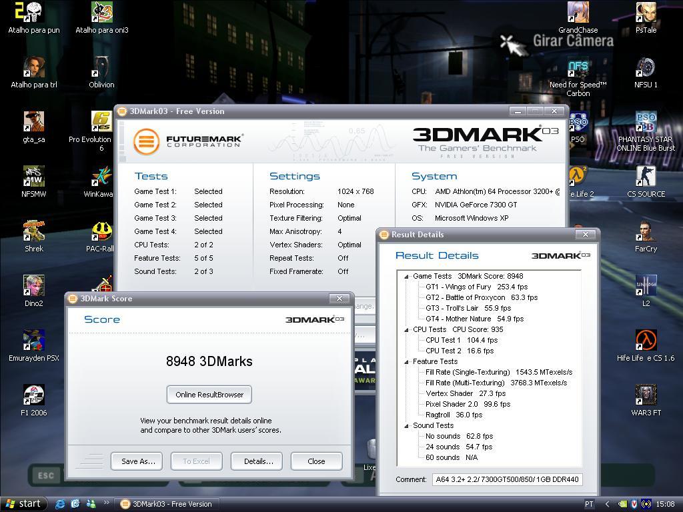
Task: Open Internet Explorer from quick launch
Action: [x=60, y=504]
